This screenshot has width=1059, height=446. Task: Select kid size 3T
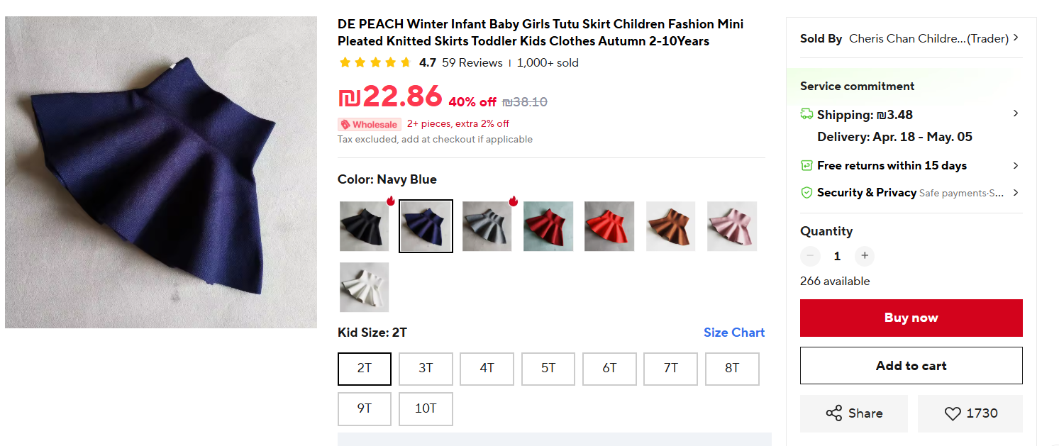(426, 369)
